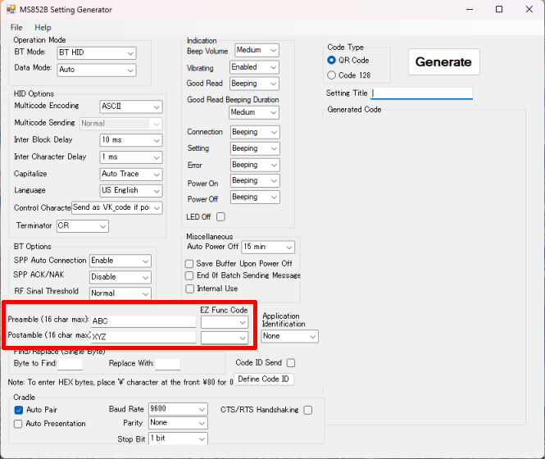Open the File menu
The height and width of the screenshot is (459, 545).
(x=16, y=27)
